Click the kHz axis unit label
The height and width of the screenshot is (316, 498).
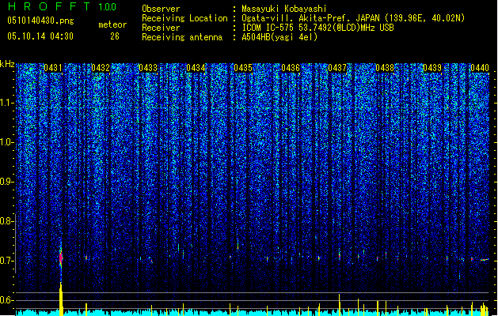[x=7, y=64]
